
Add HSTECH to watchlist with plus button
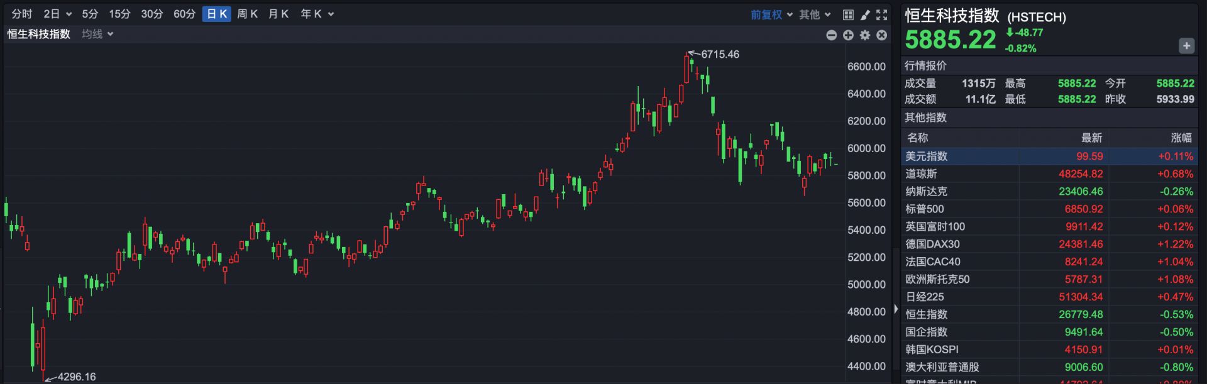click(x=1186, y=45)
